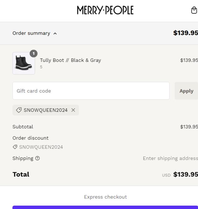Click the header order total $139.95

click(x=185, y=33)
